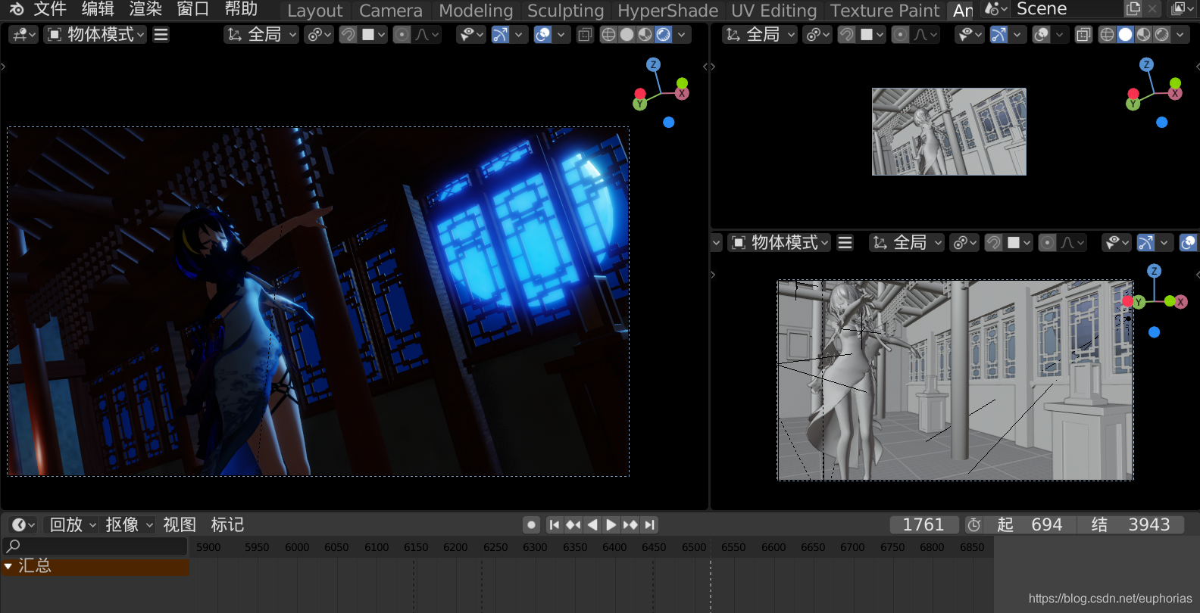Select wireframe shading in top-right viewport
This screenshot has width=1200, height=613.
tap(1107, 35)
